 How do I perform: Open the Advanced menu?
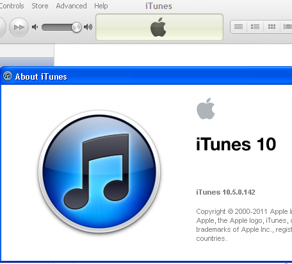pos(71,6)
